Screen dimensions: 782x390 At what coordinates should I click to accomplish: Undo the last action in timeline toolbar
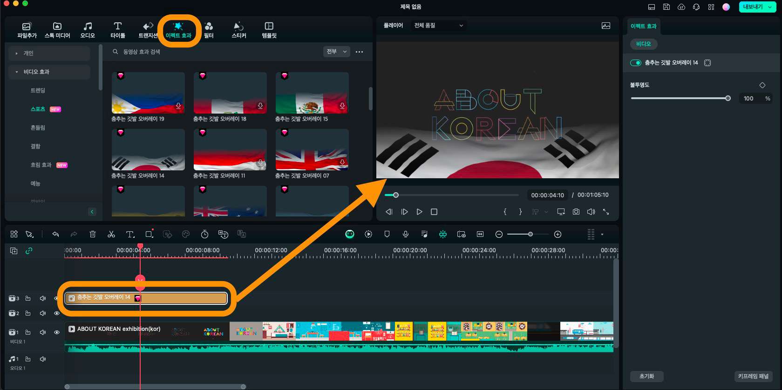(55, 234)
